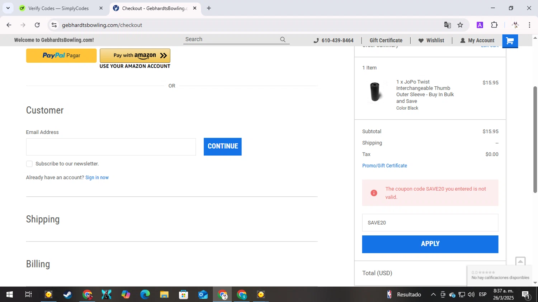Switch to Checkout GebhardtsBowling tab

(x=155, y=8)
